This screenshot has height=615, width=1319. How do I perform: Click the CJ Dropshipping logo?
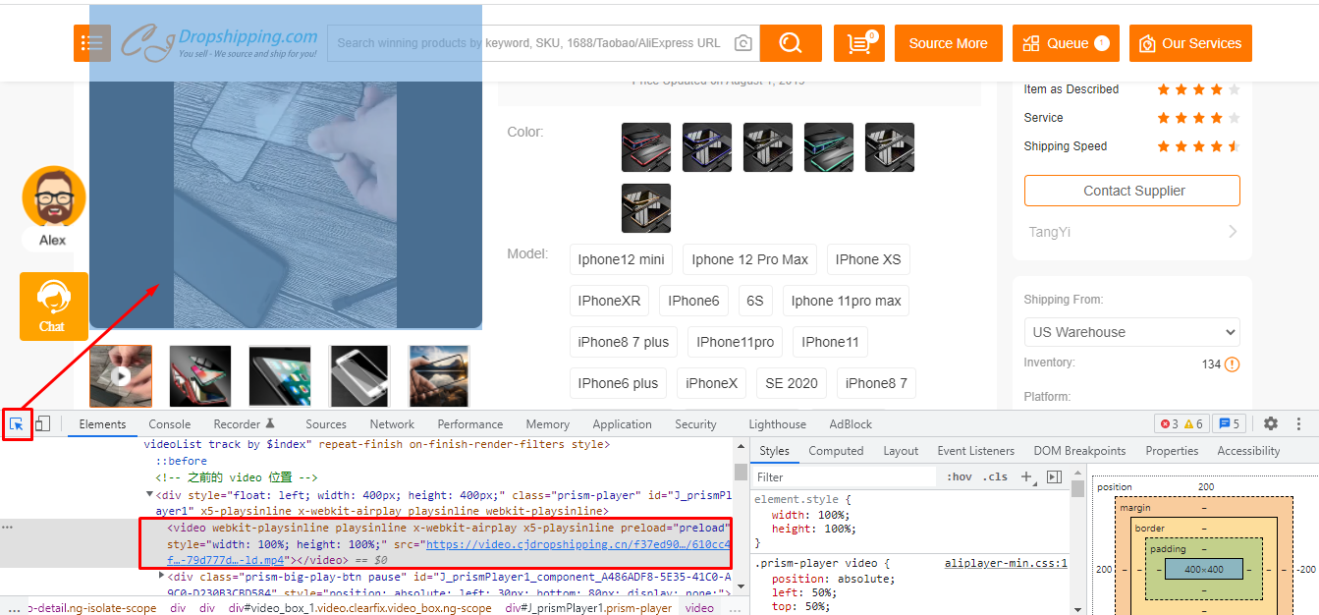(220, 42)
